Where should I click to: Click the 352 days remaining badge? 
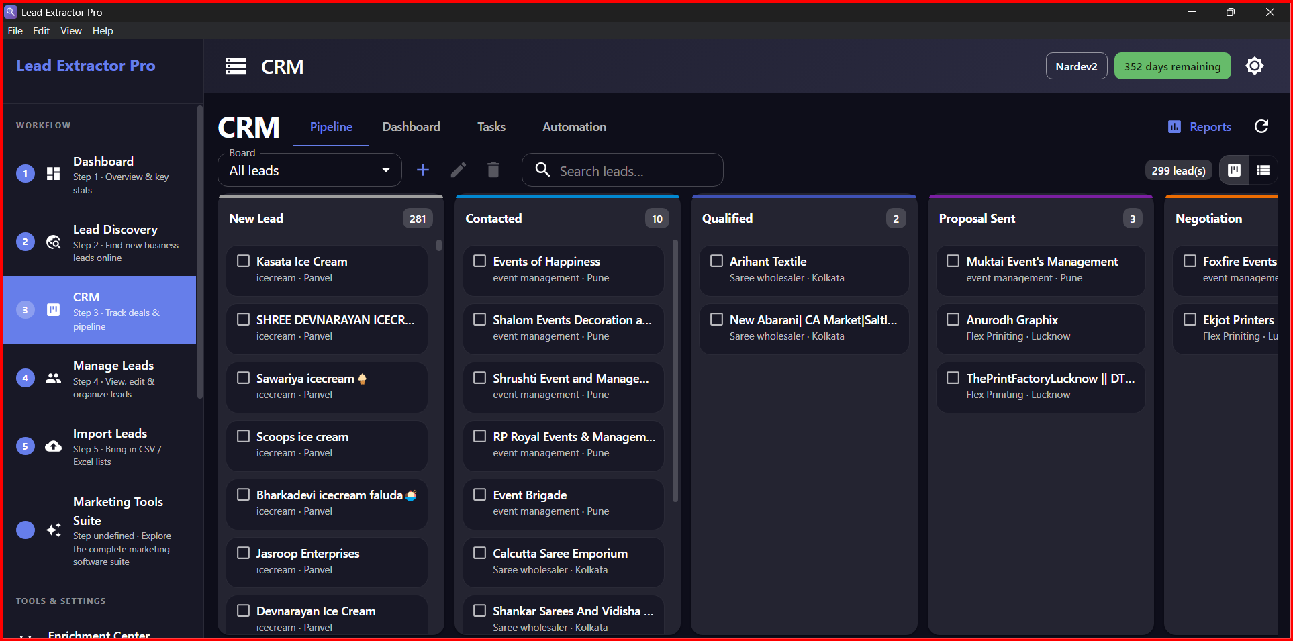pos(1172,66)
